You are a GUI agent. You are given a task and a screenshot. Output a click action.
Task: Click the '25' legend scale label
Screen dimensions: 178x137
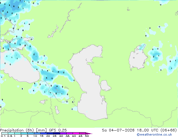point(54,136)
